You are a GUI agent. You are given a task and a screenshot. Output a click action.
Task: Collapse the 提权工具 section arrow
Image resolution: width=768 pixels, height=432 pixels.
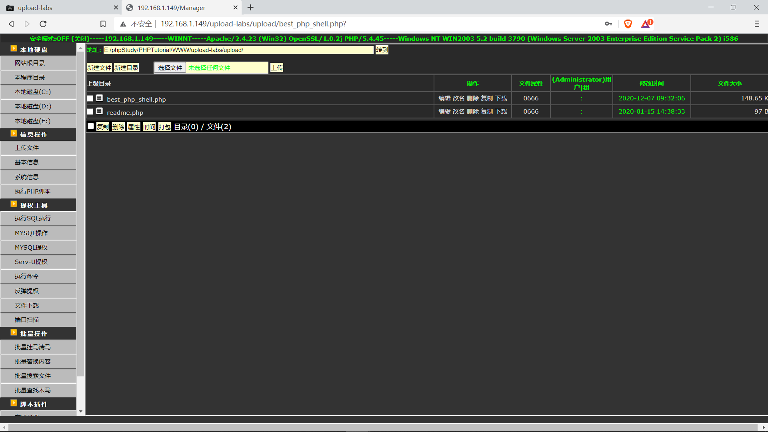point(14,204)
